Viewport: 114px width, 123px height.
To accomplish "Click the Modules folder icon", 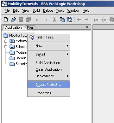I will [12, 52].
